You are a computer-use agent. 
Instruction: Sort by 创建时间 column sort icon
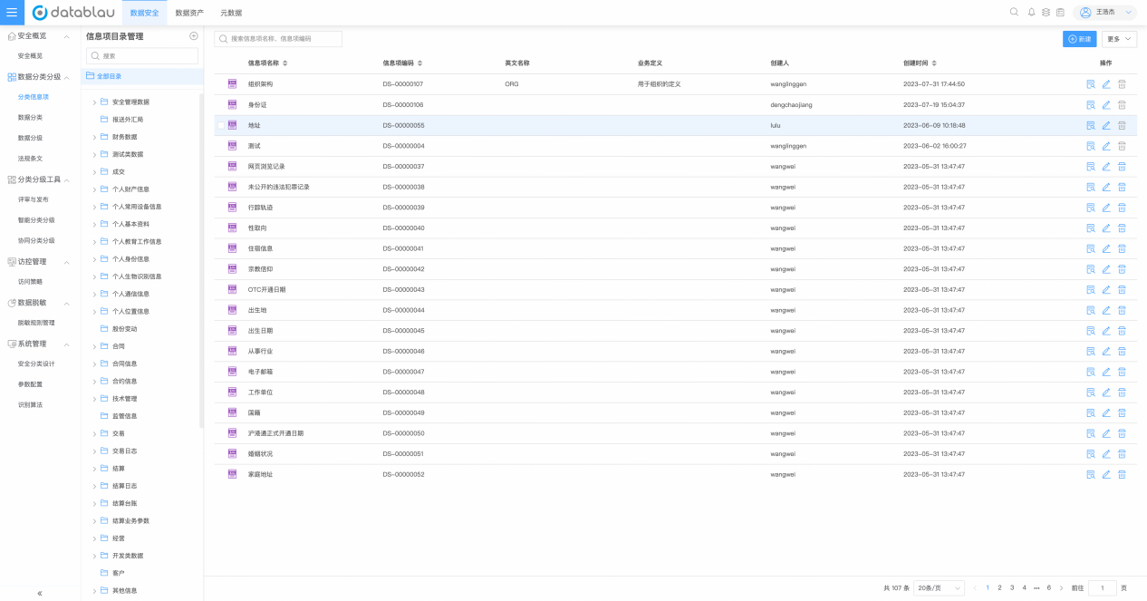932,63
